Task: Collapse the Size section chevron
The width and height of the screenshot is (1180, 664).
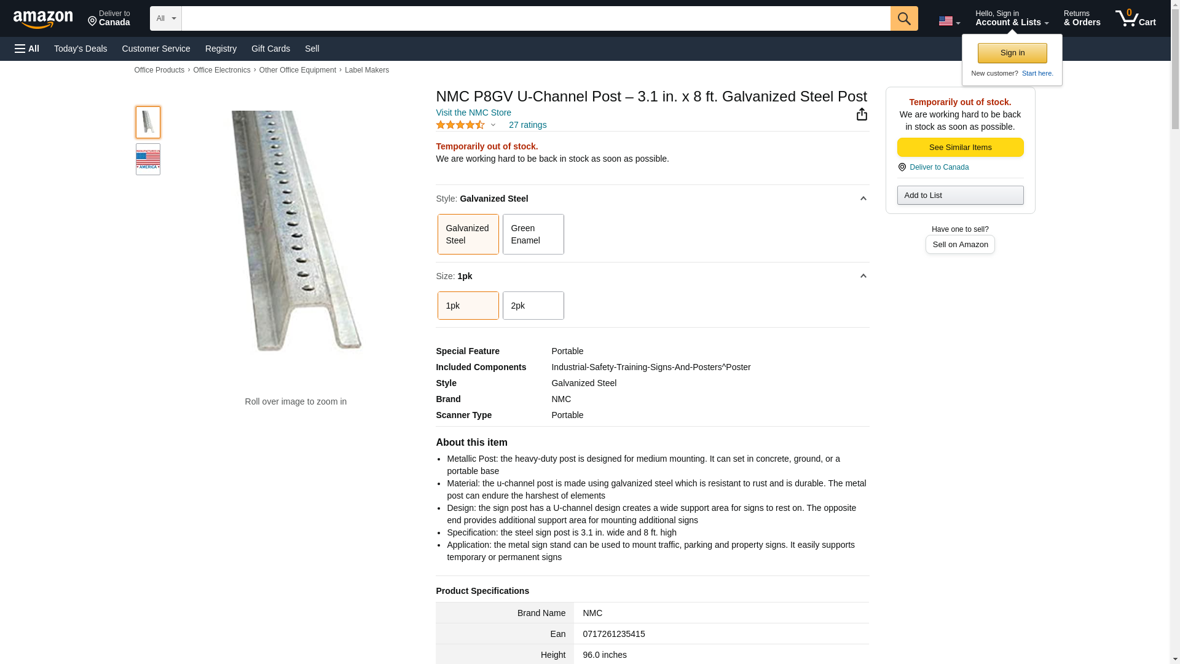Action: (x=863, y=276)
